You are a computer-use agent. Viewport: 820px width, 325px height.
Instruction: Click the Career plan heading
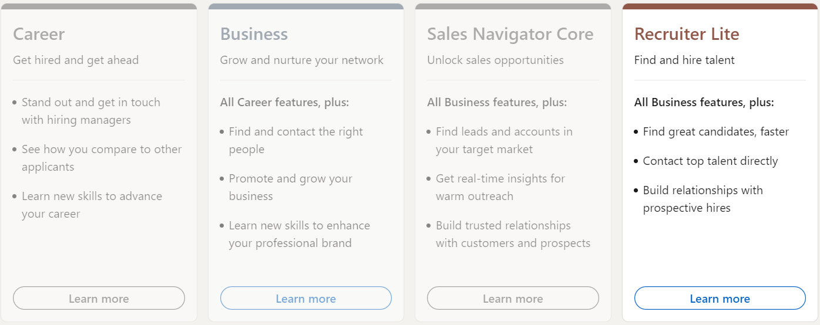[x=39, y=34]
